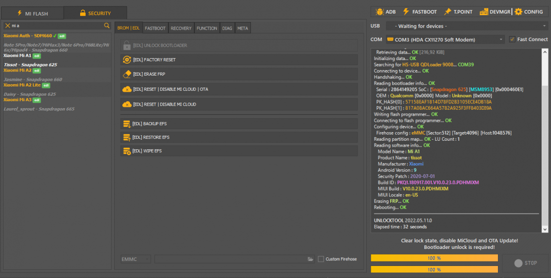
Task: Toggle the Fast Connect checkbox
Action: pyautogui.click(x=512, y=40)
